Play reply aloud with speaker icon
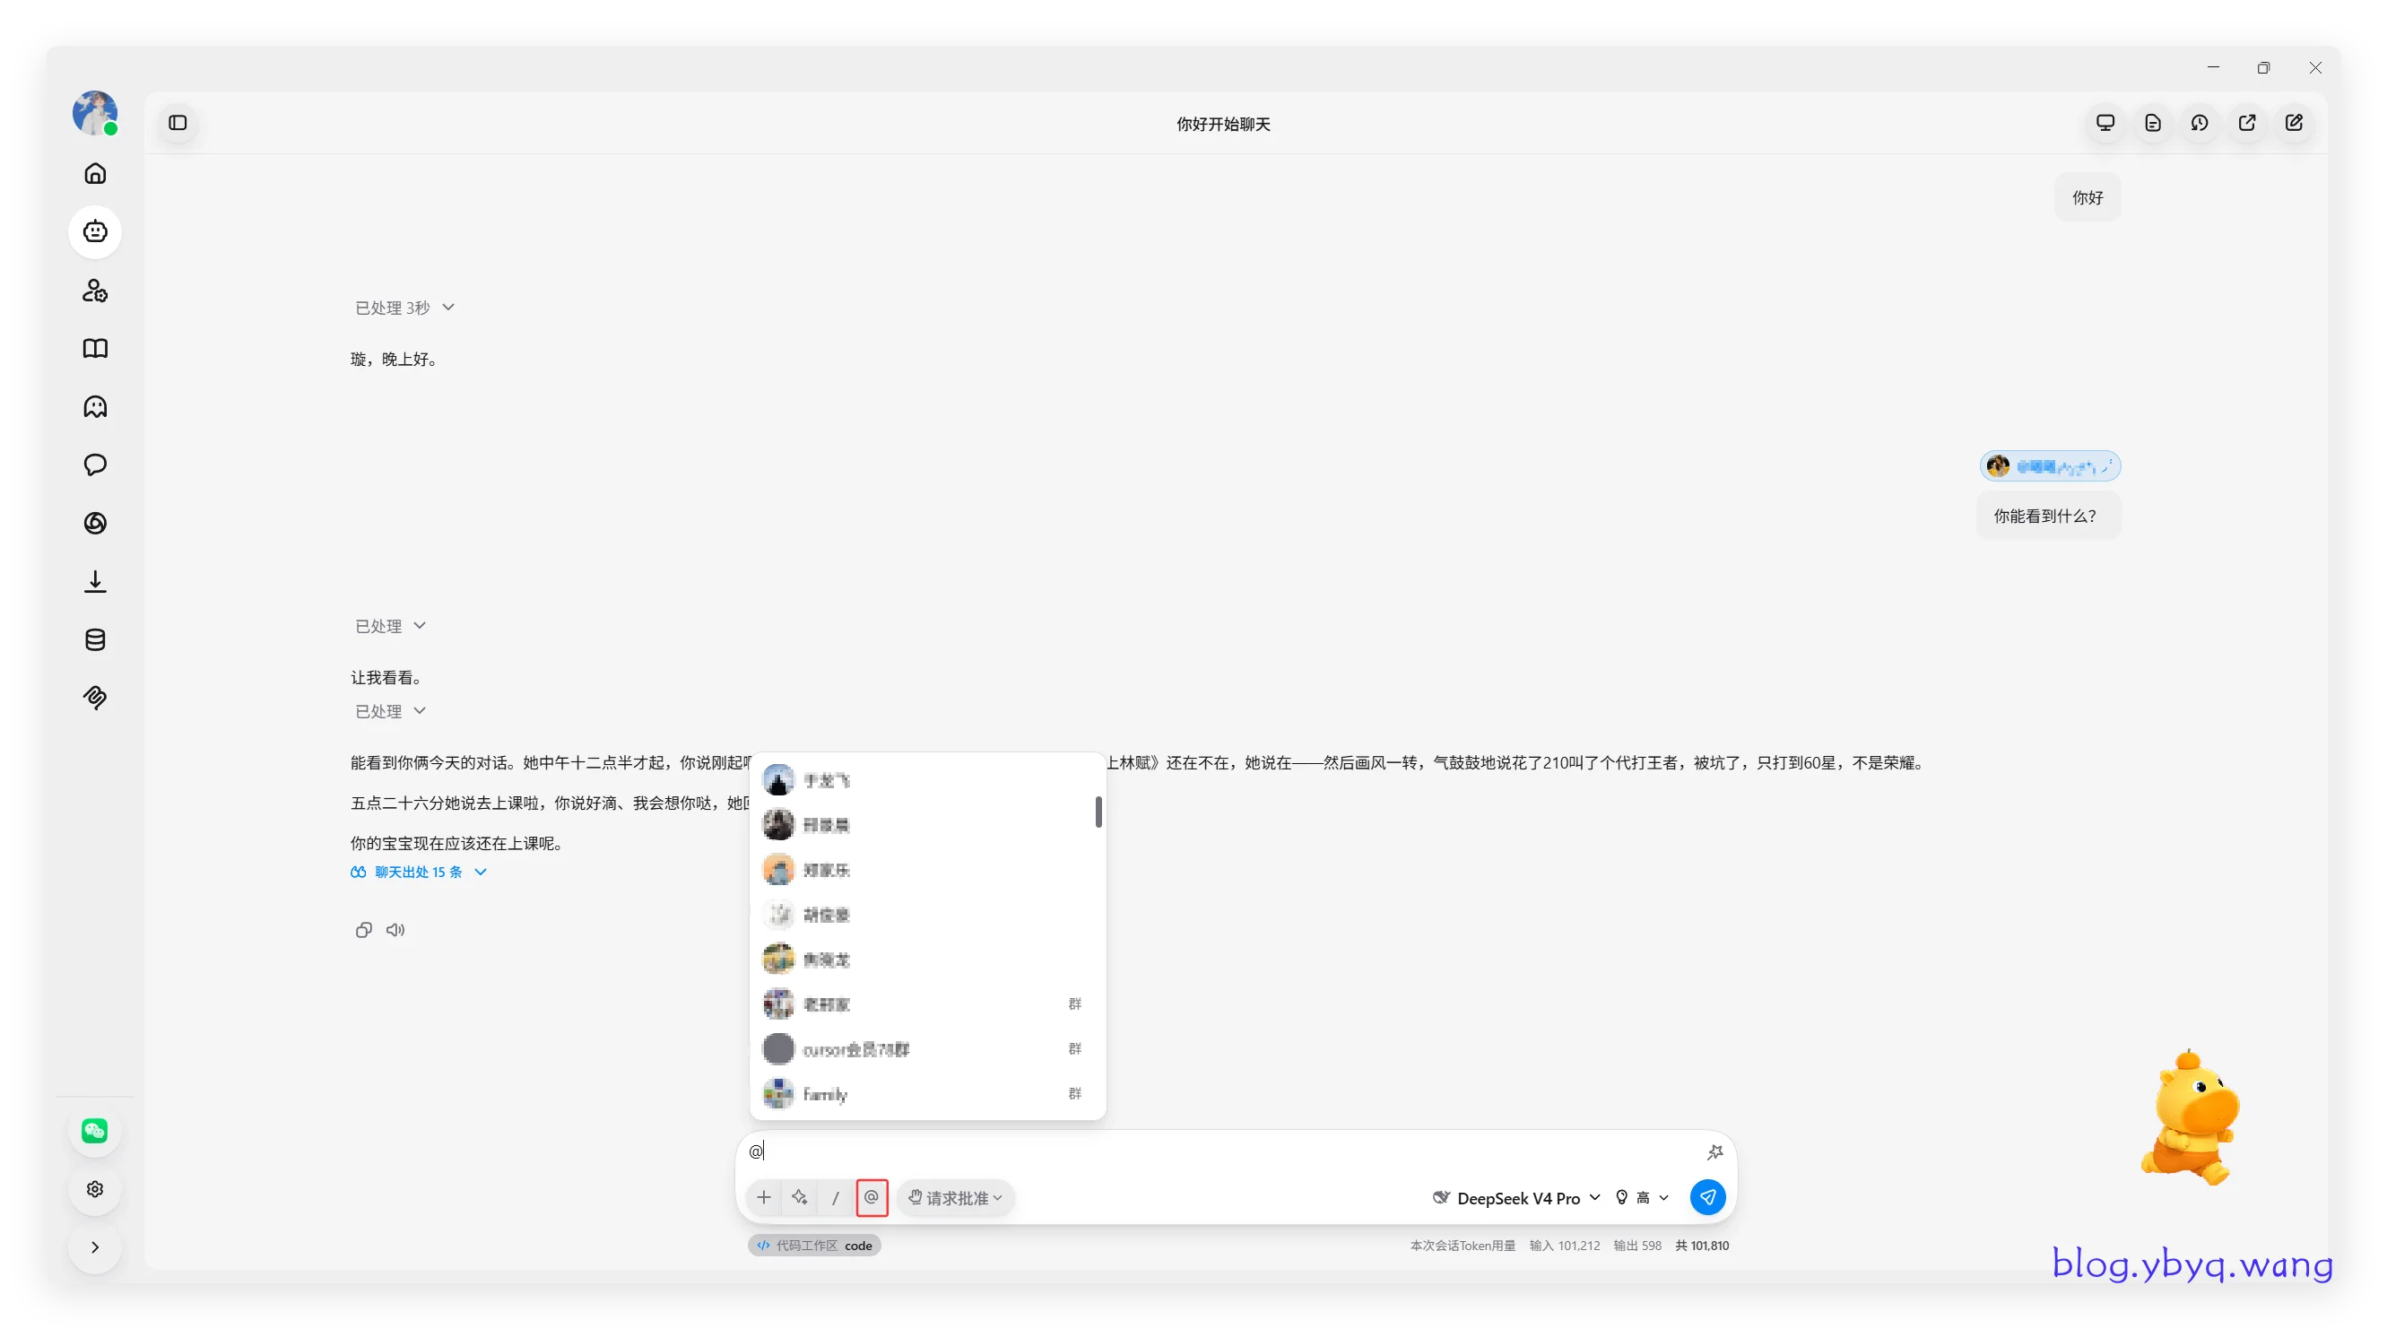2387x1329 pixels. point(395,930)
